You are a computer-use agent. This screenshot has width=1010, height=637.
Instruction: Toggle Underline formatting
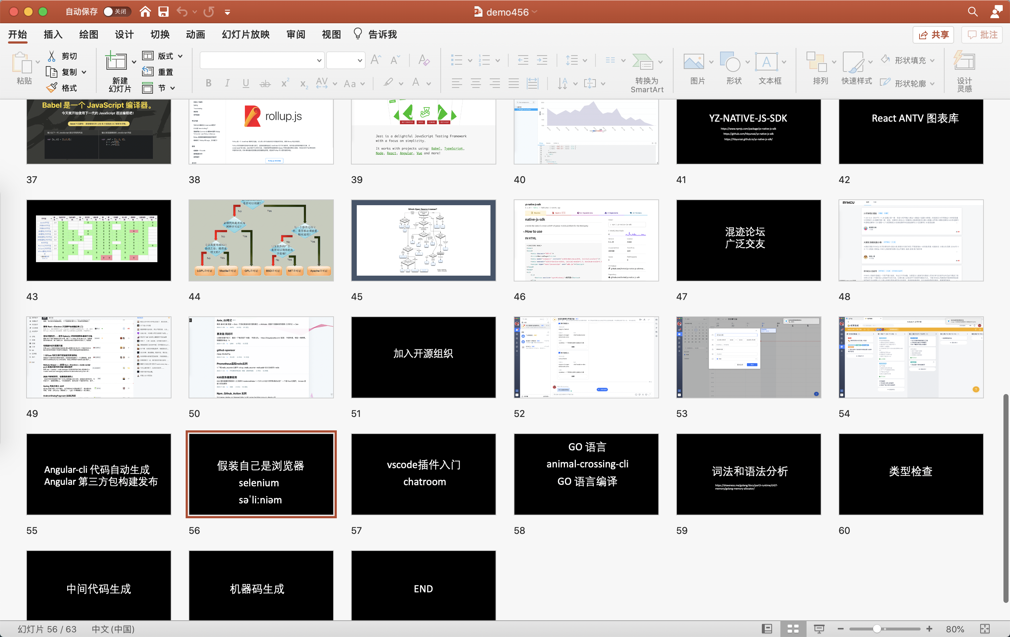pos(246,83)
